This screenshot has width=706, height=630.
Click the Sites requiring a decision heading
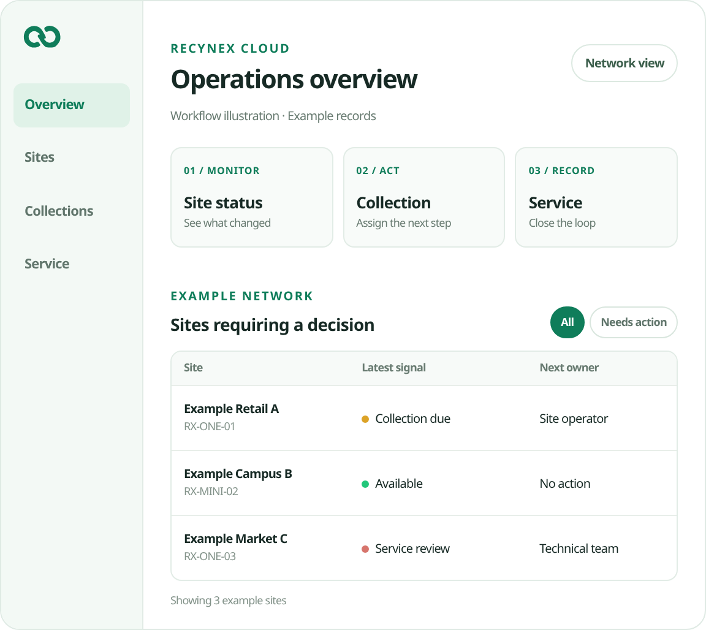272,325
